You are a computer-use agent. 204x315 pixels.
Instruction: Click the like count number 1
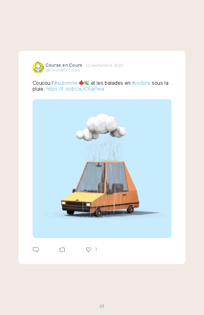tap(96, 249)
